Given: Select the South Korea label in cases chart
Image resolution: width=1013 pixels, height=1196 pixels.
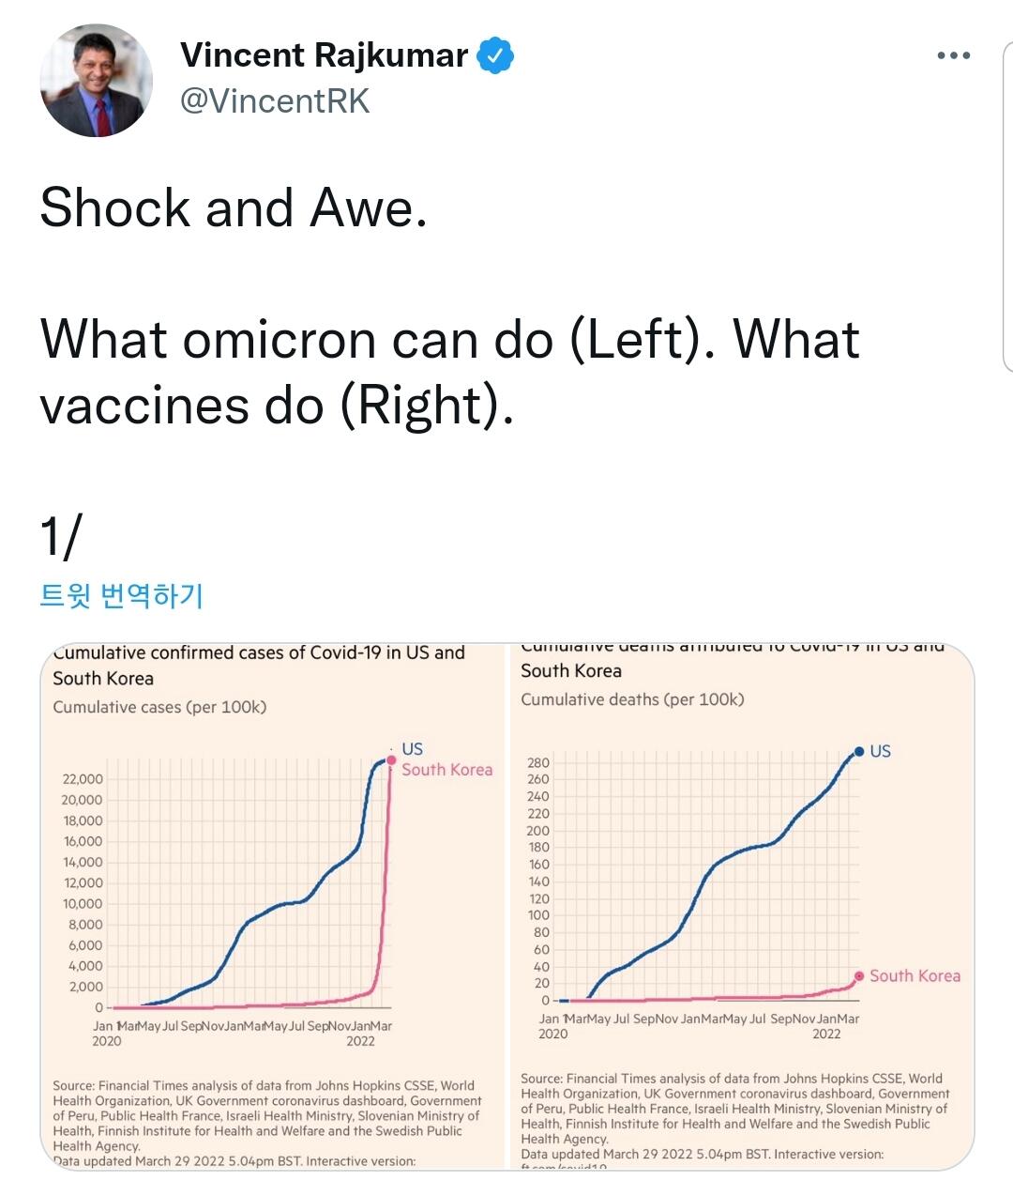Looking at the screenshot, I should (446, 770).
